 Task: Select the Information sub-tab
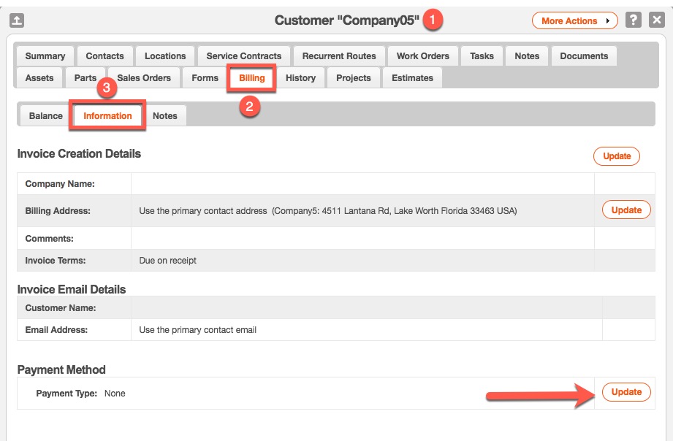pyautogui.click(x=107, y=116)
